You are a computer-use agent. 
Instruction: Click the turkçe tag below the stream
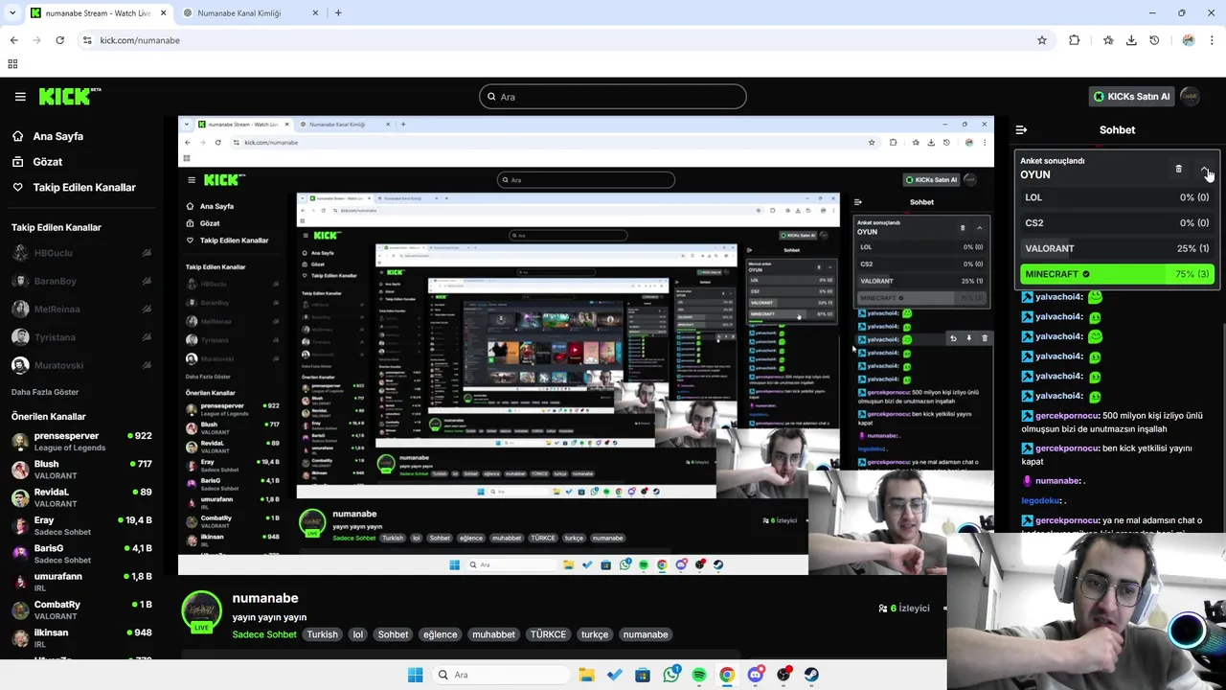pos(595,634)
